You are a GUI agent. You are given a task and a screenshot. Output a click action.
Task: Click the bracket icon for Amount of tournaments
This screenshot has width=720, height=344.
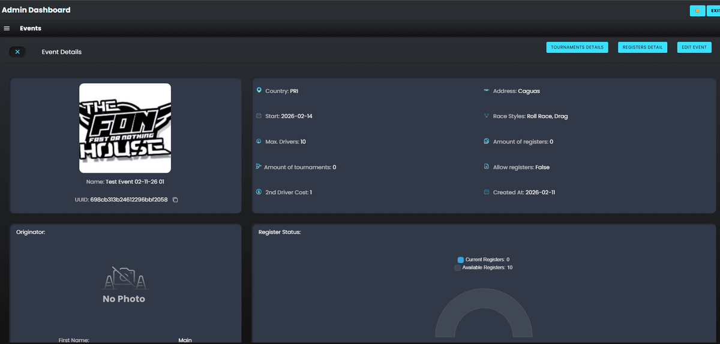click(x=259, y=167)
